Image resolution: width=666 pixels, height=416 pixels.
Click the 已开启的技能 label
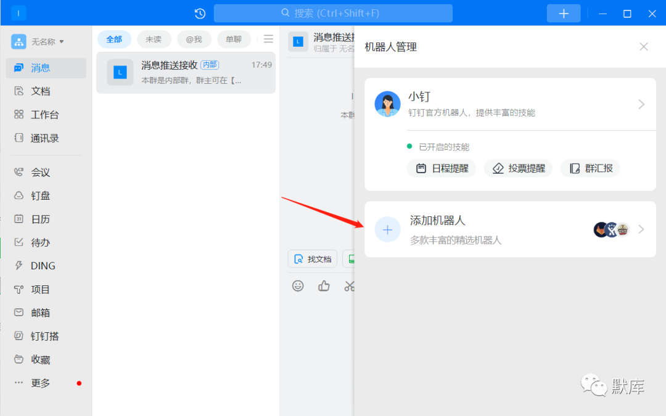tap(444, 147)
